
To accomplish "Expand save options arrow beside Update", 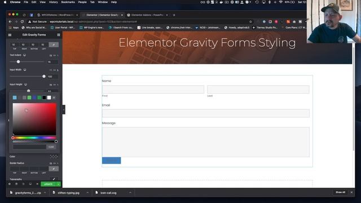I will [x=59, y=184].
